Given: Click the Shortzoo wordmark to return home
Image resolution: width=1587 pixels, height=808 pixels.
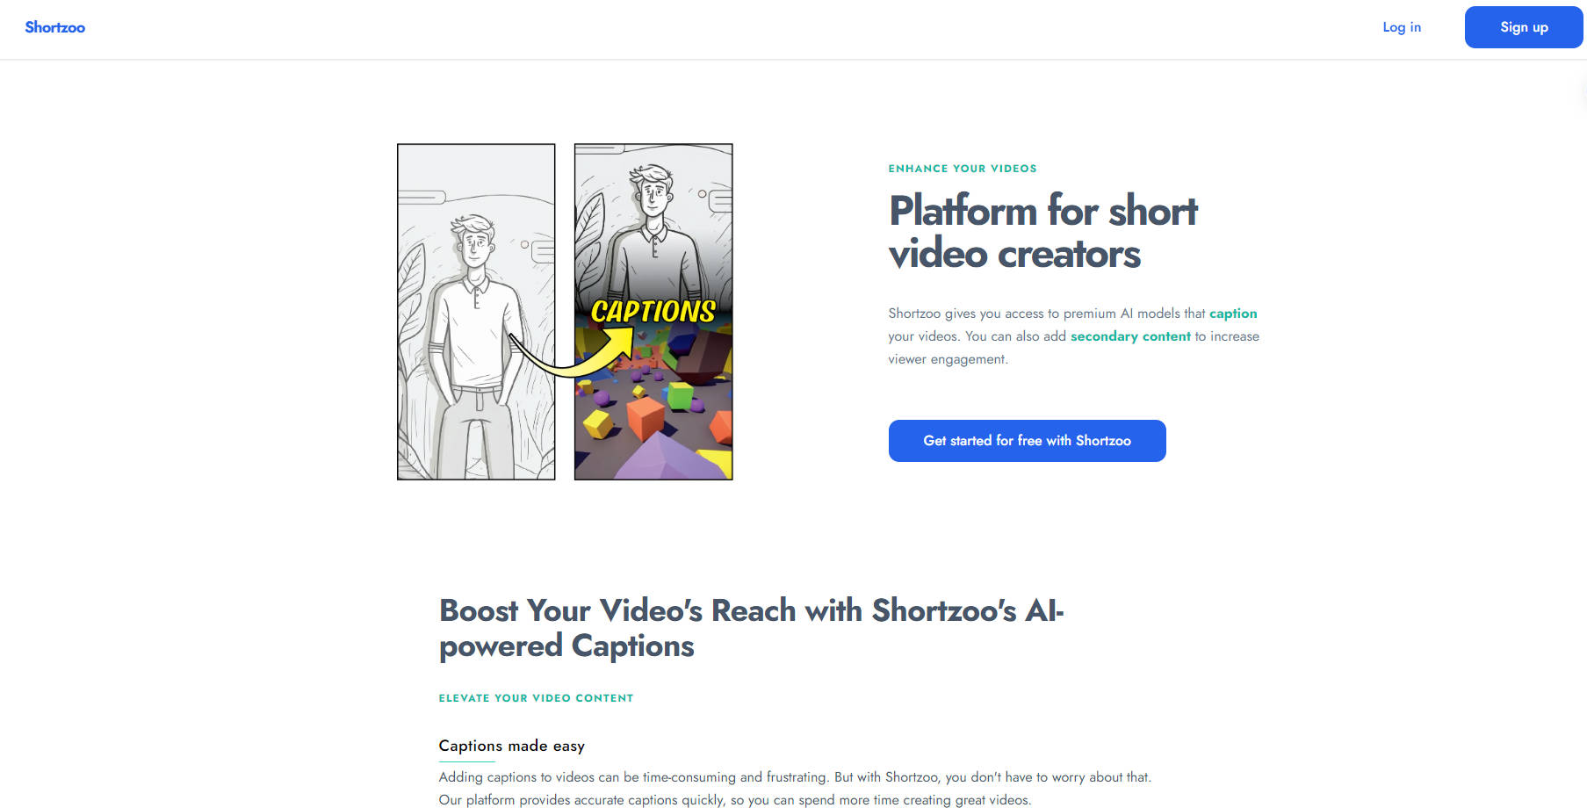Looking at the screenshot, I should 55,27.
